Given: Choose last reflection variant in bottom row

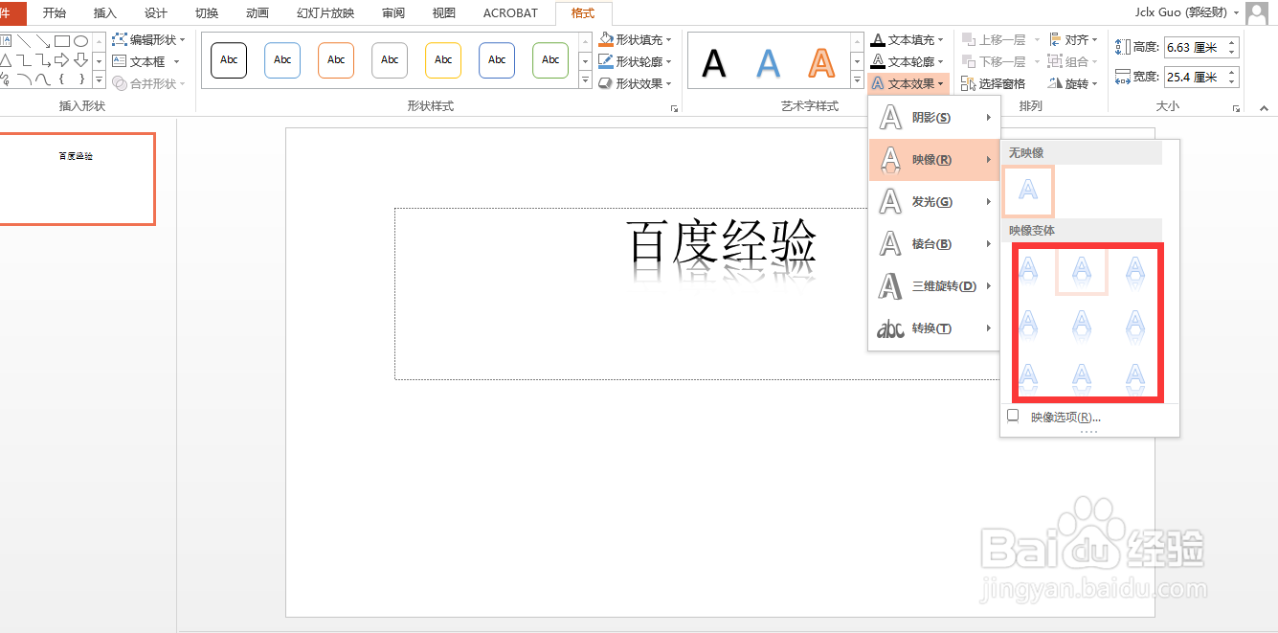Looking at the screenshot, I should 1135,376.
